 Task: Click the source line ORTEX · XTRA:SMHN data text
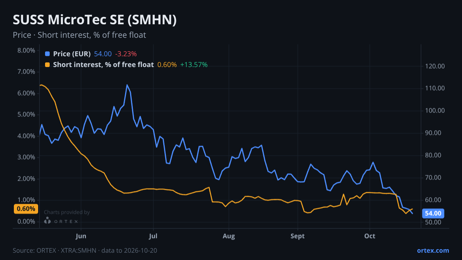point(85,250)
